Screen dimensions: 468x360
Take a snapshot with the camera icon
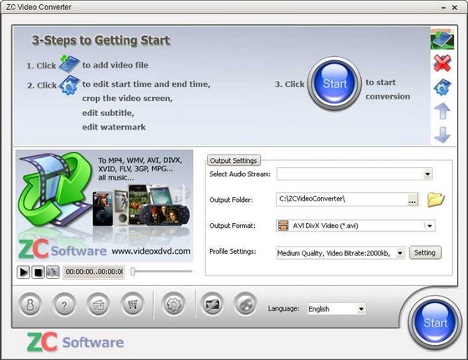pyautogui.click(x=53, y=272)
